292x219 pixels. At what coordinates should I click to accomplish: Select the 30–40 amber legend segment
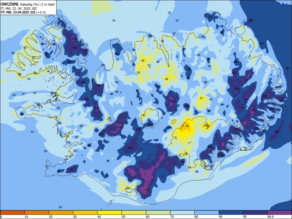(x=85, y=213)
